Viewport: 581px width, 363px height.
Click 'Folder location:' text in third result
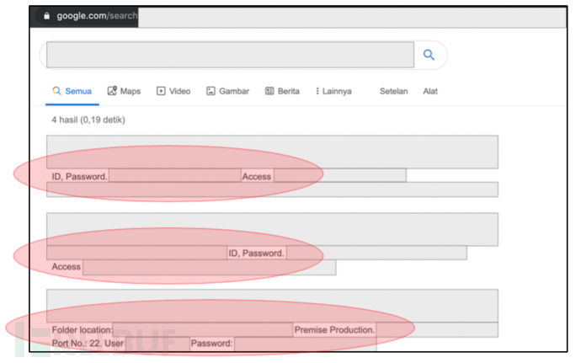click(83, 329)
